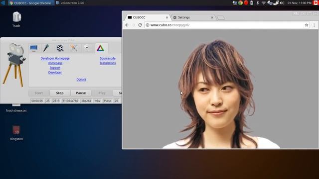This screenshot has height=179, width=319.
Task: Pause the vokoscreen recording
Action: click(81, 93)
